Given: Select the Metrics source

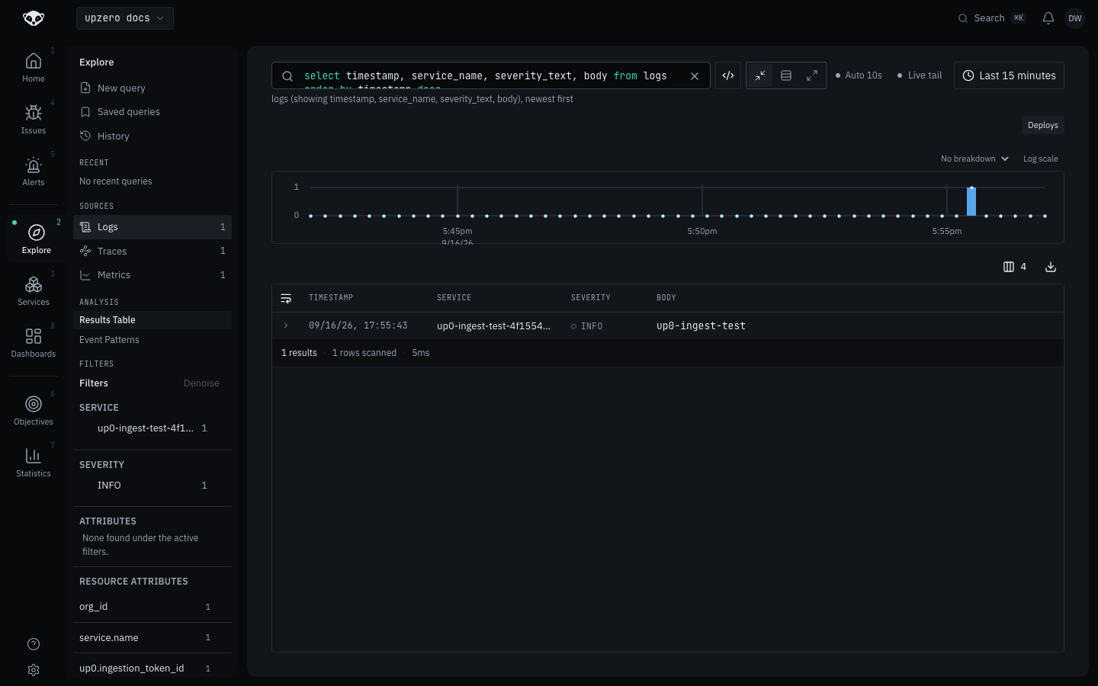Looking at the screenshot, I should (x=152, y=275).
